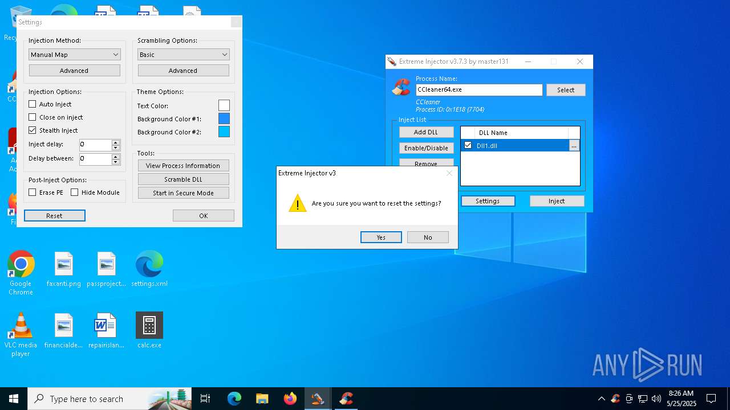The width and height of the screenshot is (730, 410).
Task: Click the Process Name input field
Action: 479,90
